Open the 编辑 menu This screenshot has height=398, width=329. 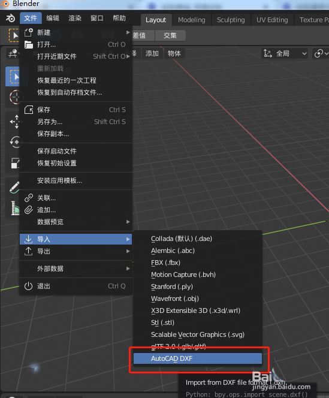pos(53,18)
